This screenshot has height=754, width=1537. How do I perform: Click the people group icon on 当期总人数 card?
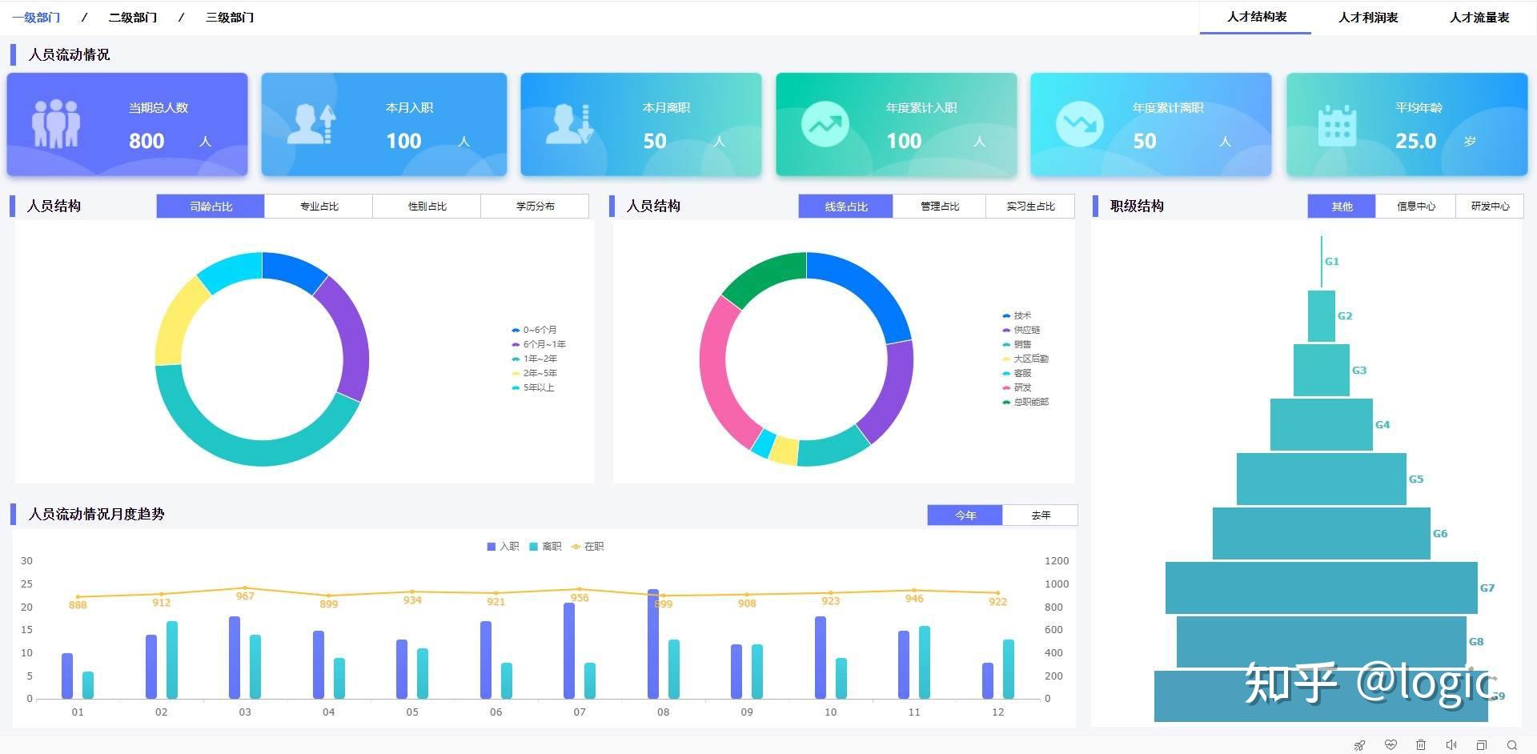click(x=56, y=124)
